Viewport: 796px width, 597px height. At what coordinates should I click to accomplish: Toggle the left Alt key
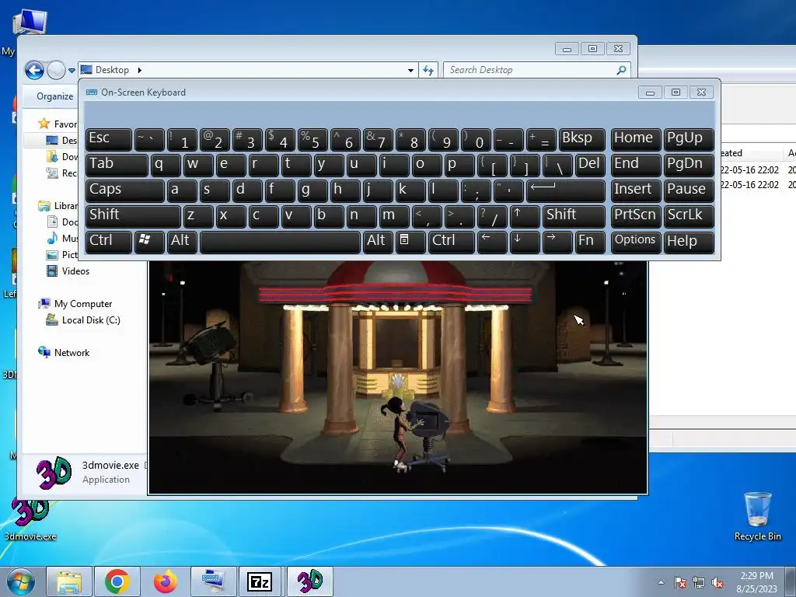pyautogui.click(x=182, y=242)
